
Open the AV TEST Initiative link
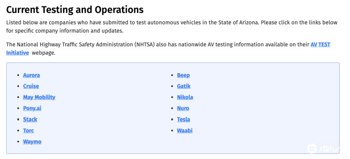pos(320,45)
